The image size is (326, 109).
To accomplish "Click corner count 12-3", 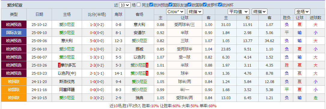I will [118, 41].
